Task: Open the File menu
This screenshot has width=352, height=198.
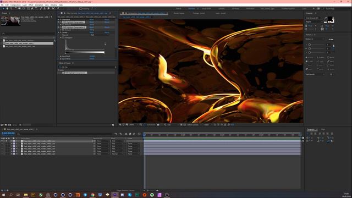Action: [x=2, y=5]
